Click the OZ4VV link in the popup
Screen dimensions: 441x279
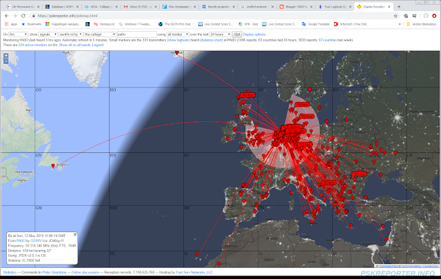tap(36, 240)
